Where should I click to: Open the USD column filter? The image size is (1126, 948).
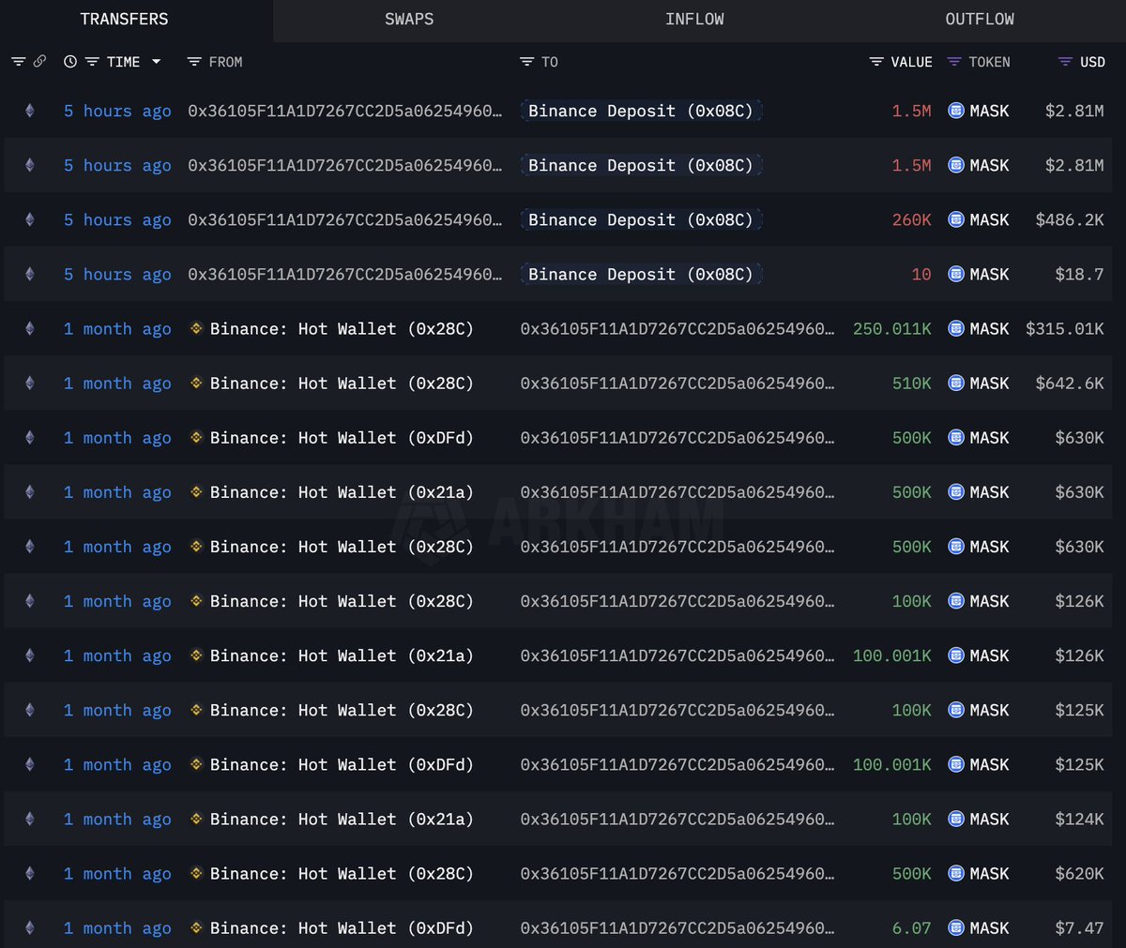pos(1065,62)
